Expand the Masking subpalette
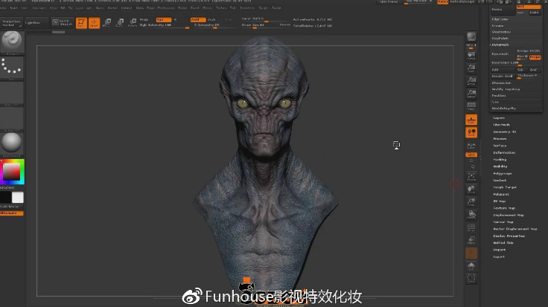Image resolution: width=548 pixels, height=307 pixels. tap(500, 159)
